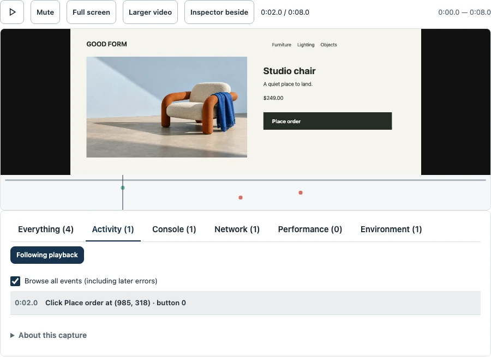Select the 0:02.0 Click Place order event row
Image resolution: width=491 pixels, height=357 pixels.
click(245, 303)
